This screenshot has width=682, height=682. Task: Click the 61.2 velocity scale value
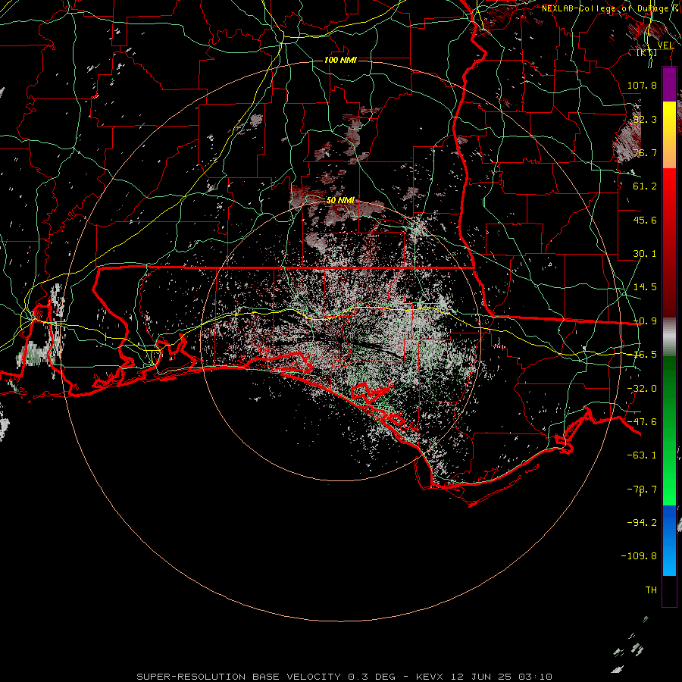coord(645,186)
